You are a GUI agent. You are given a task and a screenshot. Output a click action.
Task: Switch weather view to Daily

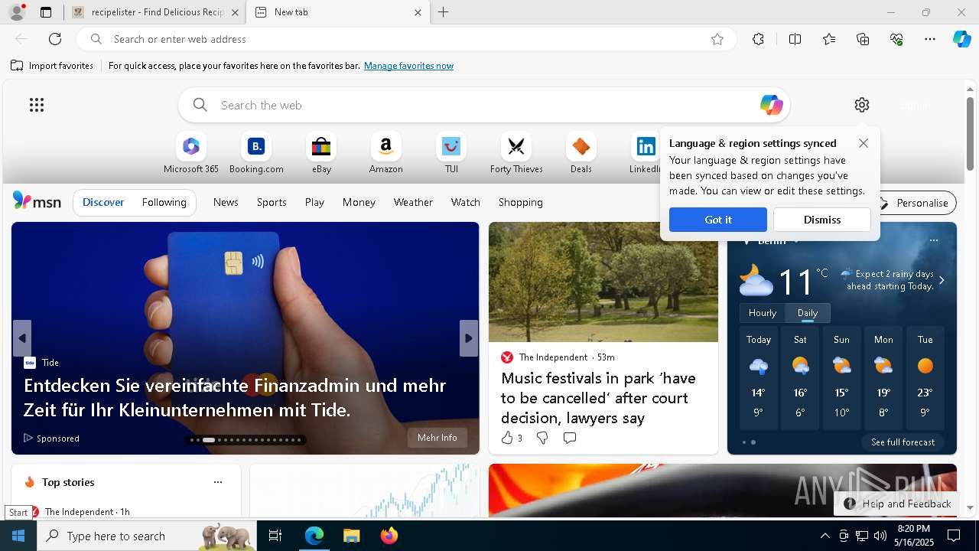(x=808, y=313)
